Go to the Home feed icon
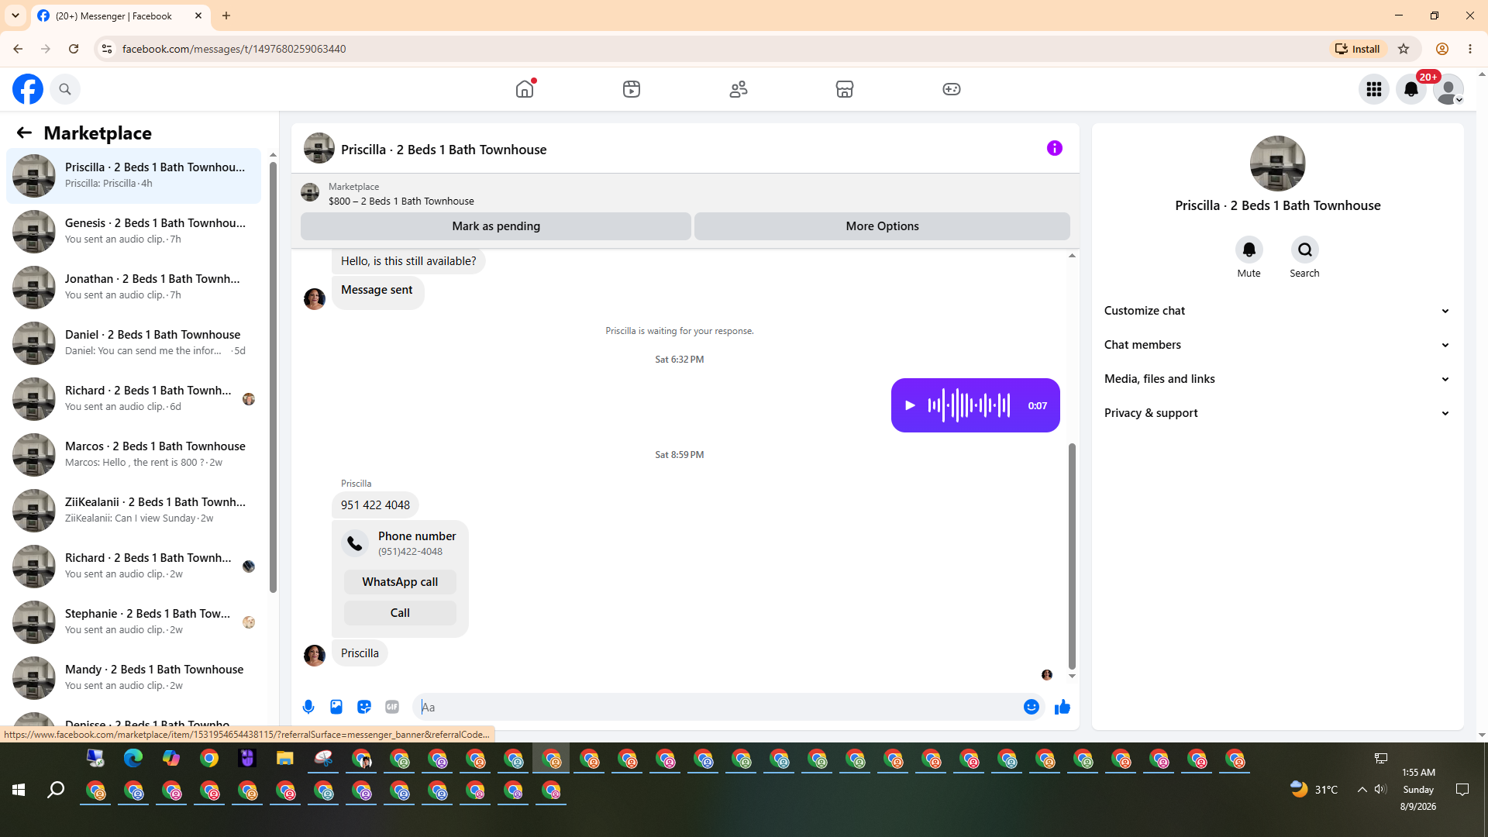 point(525,89)
